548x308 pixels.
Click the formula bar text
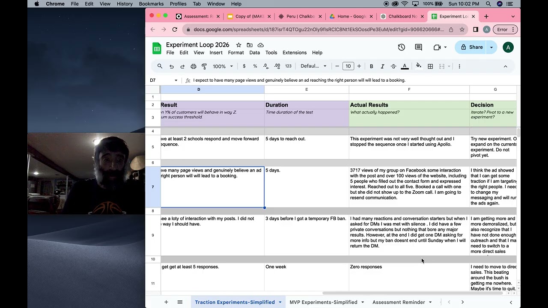pyautogui.click(x=299, y=80)
